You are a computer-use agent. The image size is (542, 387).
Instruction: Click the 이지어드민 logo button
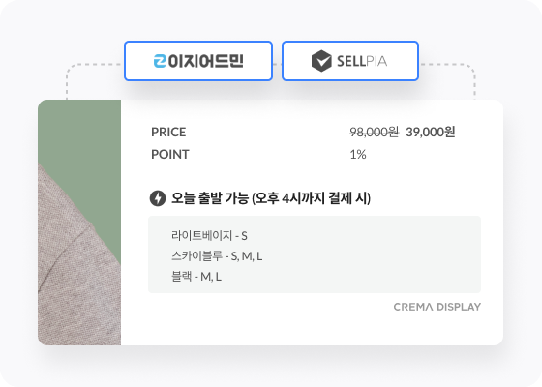point(198,61)
